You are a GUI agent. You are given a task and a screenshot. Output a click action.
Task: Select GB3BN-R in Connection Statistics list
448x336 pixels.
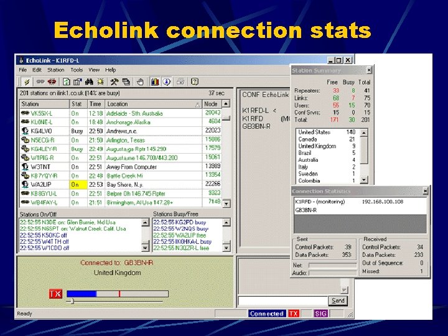coord(360,210)
